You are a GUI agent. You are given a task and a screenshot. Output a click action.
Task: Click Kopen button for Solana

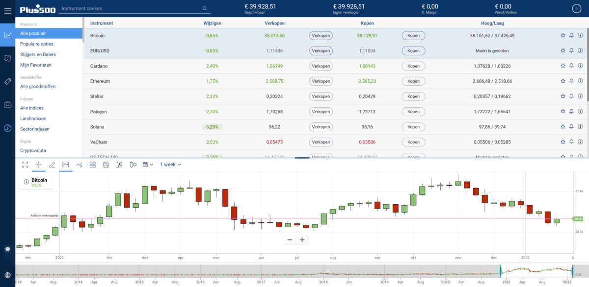tap(413, 127)
